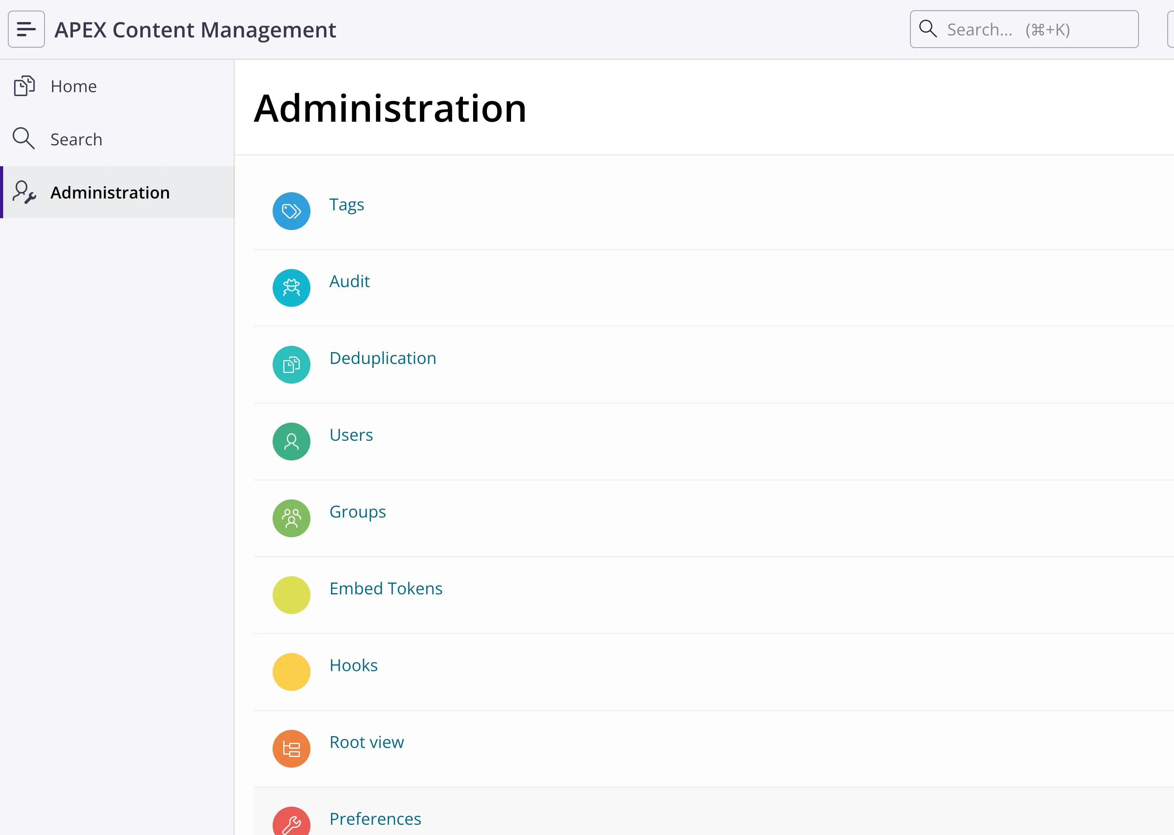Open the Hooks link

(353, 665)
